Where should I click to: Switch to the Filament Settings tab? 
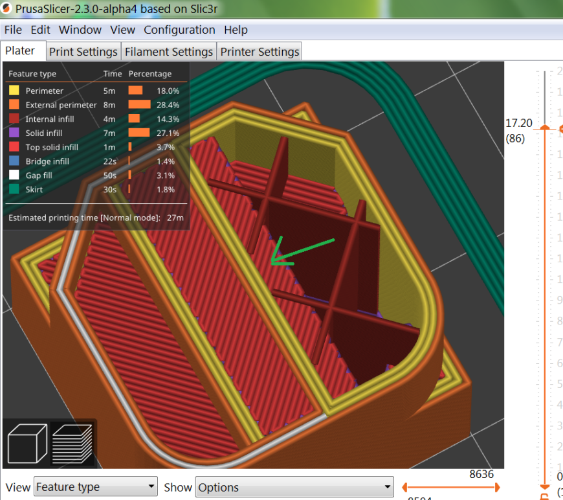click(x=169, y=52)
